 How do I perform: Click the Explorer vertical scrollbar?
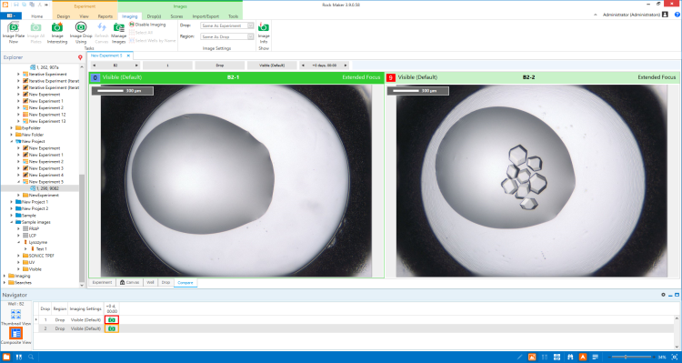[x=82, y=228]
